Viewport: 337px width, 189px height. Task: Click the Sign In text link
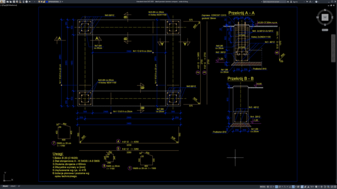(295, 2)
